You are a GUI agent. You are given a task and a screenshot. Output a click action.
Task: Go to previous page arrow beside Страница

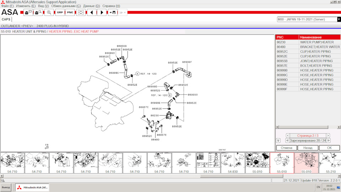pyautogui.click(x=288, y=135)
